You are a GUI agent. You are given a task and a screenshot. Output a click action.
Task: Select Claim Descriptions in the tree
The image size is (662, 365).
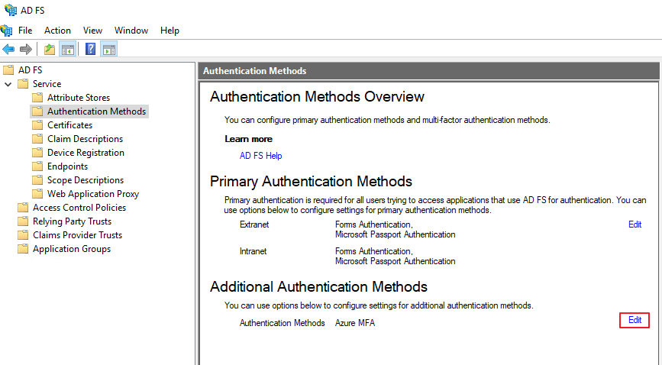85,139
